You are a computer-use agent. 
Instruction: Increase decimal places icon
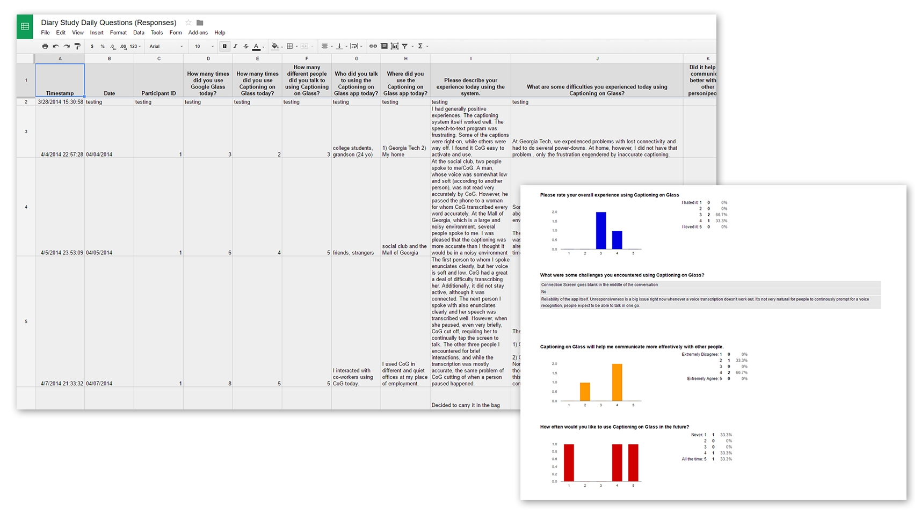[124, 46]
